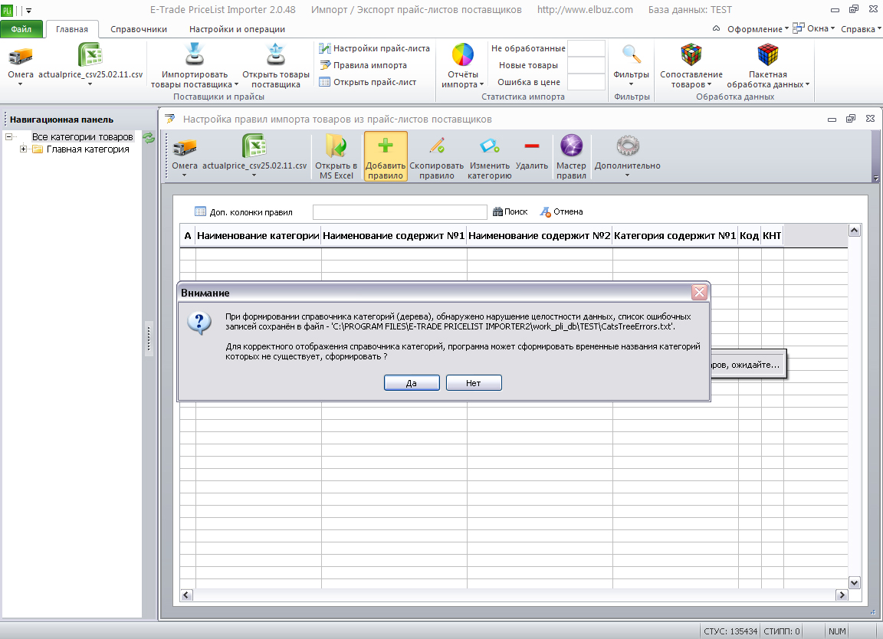Switch to the Справочники tab
The height and width of the screenshot is (639, 883).
tap(139, 29)
